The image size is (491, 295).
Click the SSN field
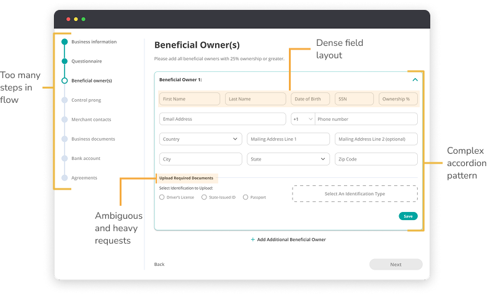(x=354, y=99)
